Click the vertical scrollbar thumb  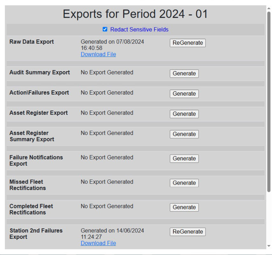pos(269,102)
